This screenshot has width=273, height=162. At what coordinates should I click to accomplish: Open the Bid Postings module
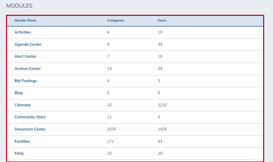tap(25, 81)
